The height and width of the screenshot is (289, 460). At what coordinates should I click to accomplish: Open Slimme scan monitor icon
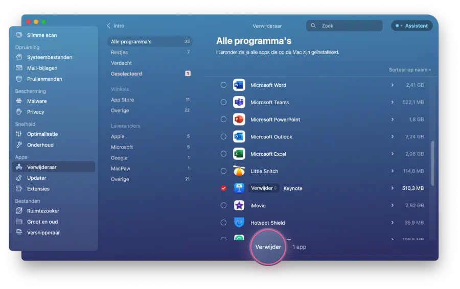19,35
